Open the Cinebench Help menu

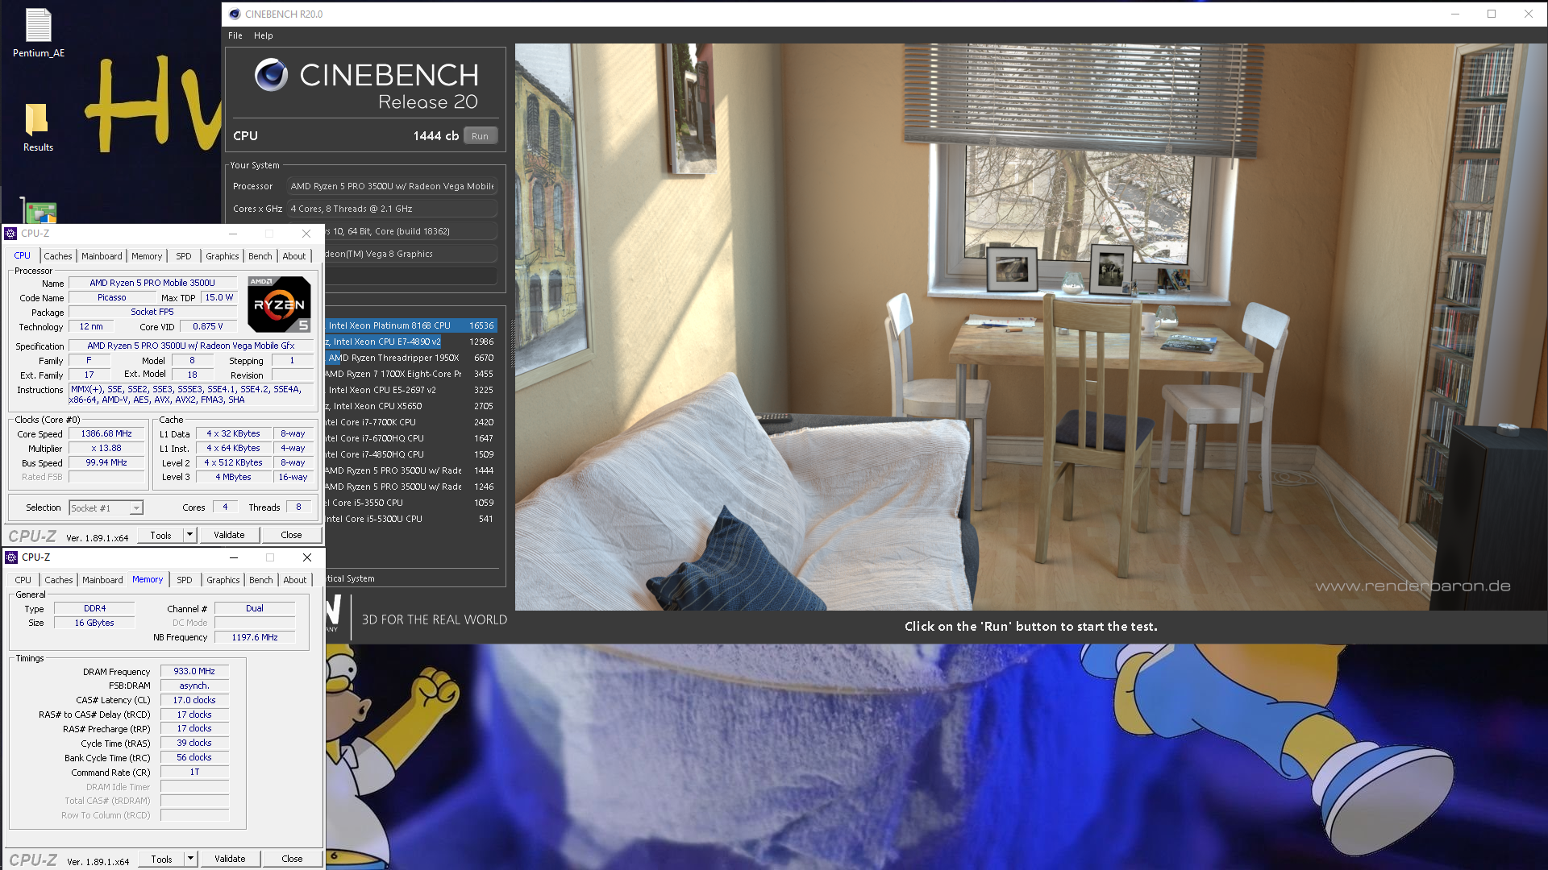(263, 35)
